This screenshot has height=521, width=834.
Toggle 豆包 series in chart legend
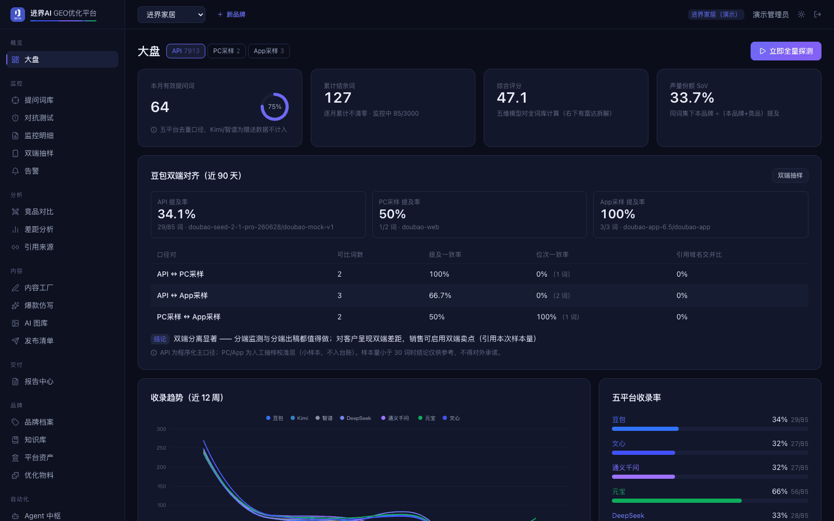(275, 418)
